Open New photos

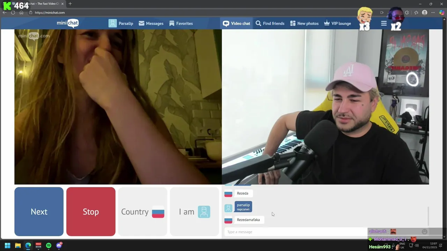[x=304, y=23]
